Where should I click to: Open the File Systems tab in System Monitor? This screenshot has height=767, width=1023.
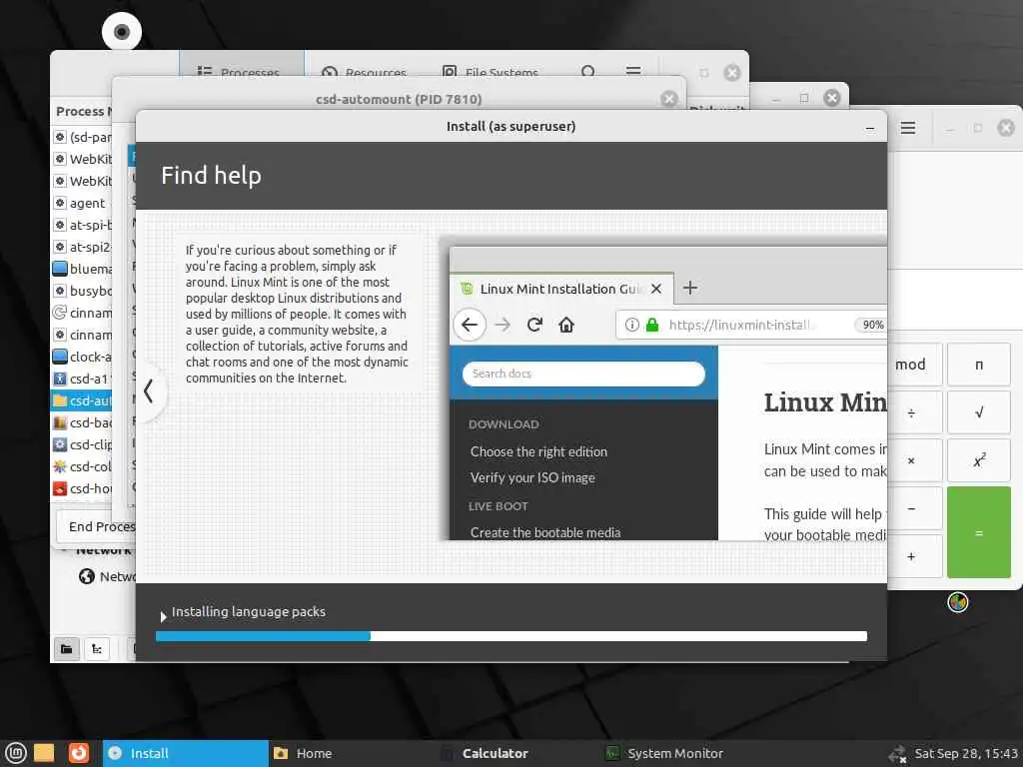[x=491, y=72]
